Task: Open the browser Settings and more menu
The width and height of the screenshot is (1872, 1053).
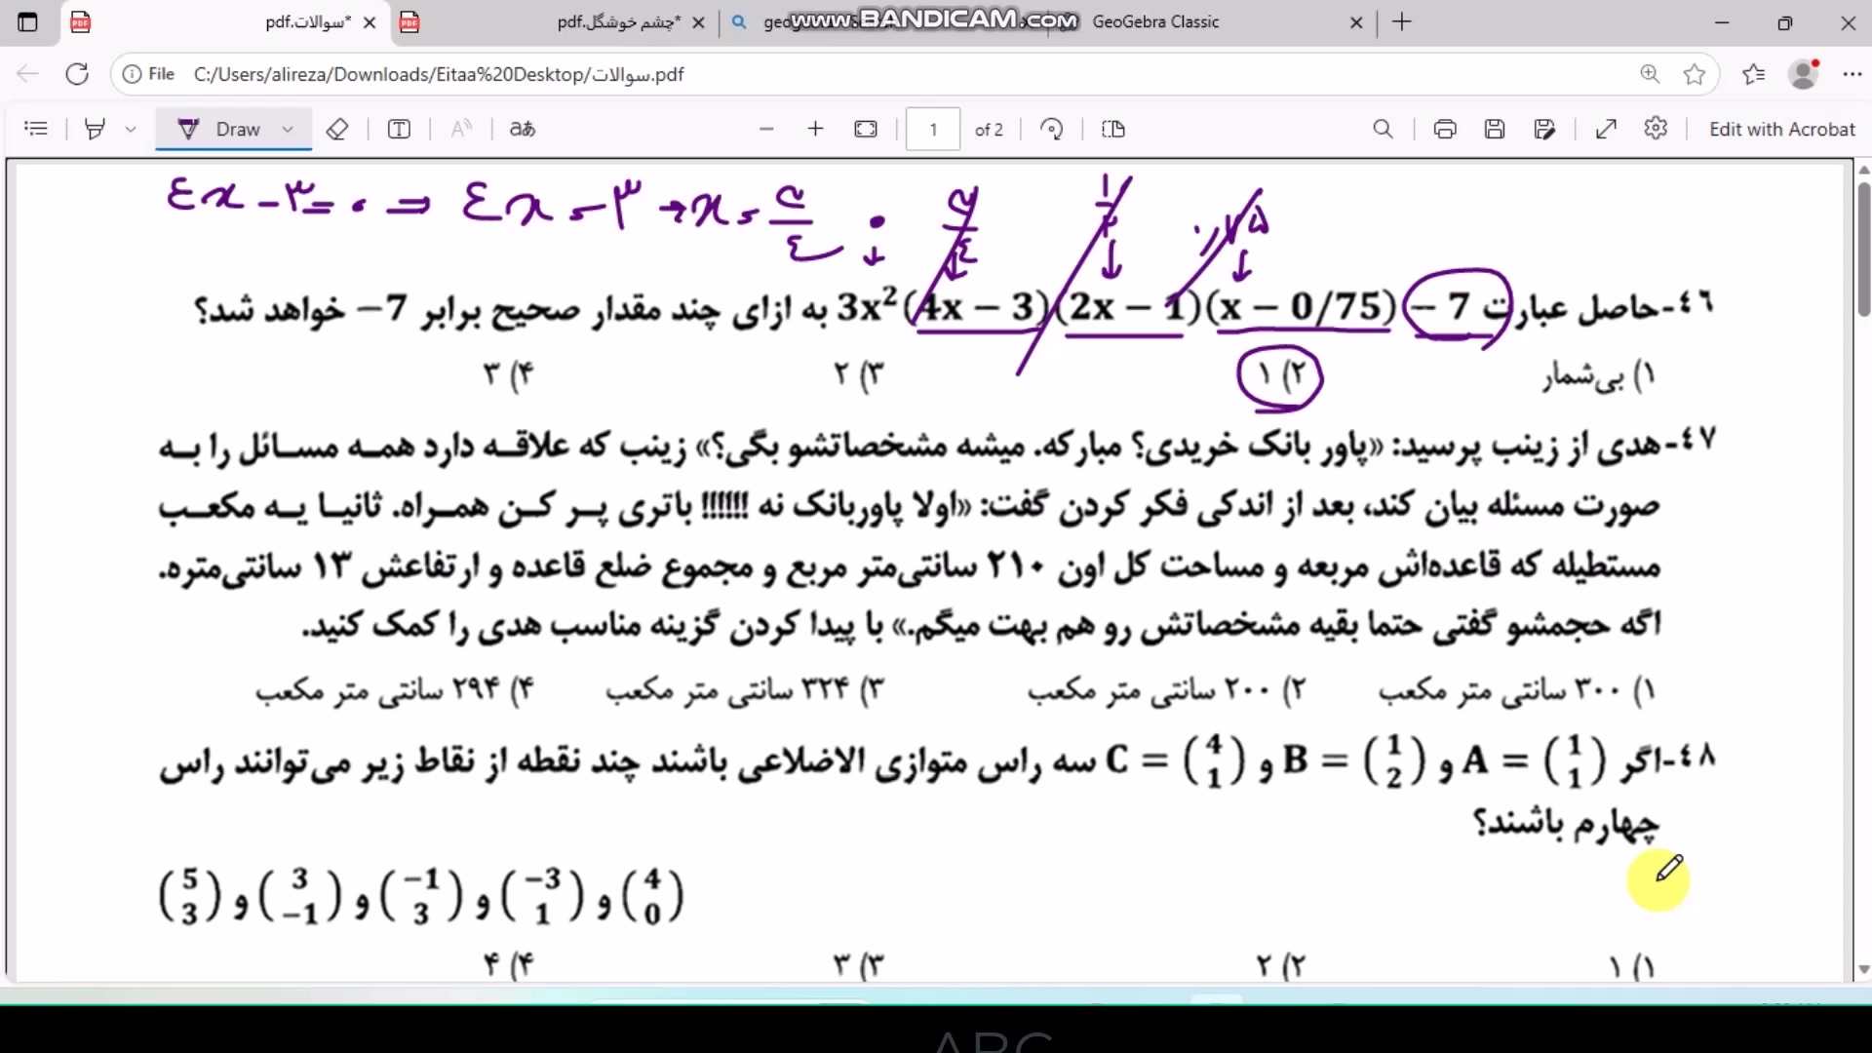Action: point(1852,74)
